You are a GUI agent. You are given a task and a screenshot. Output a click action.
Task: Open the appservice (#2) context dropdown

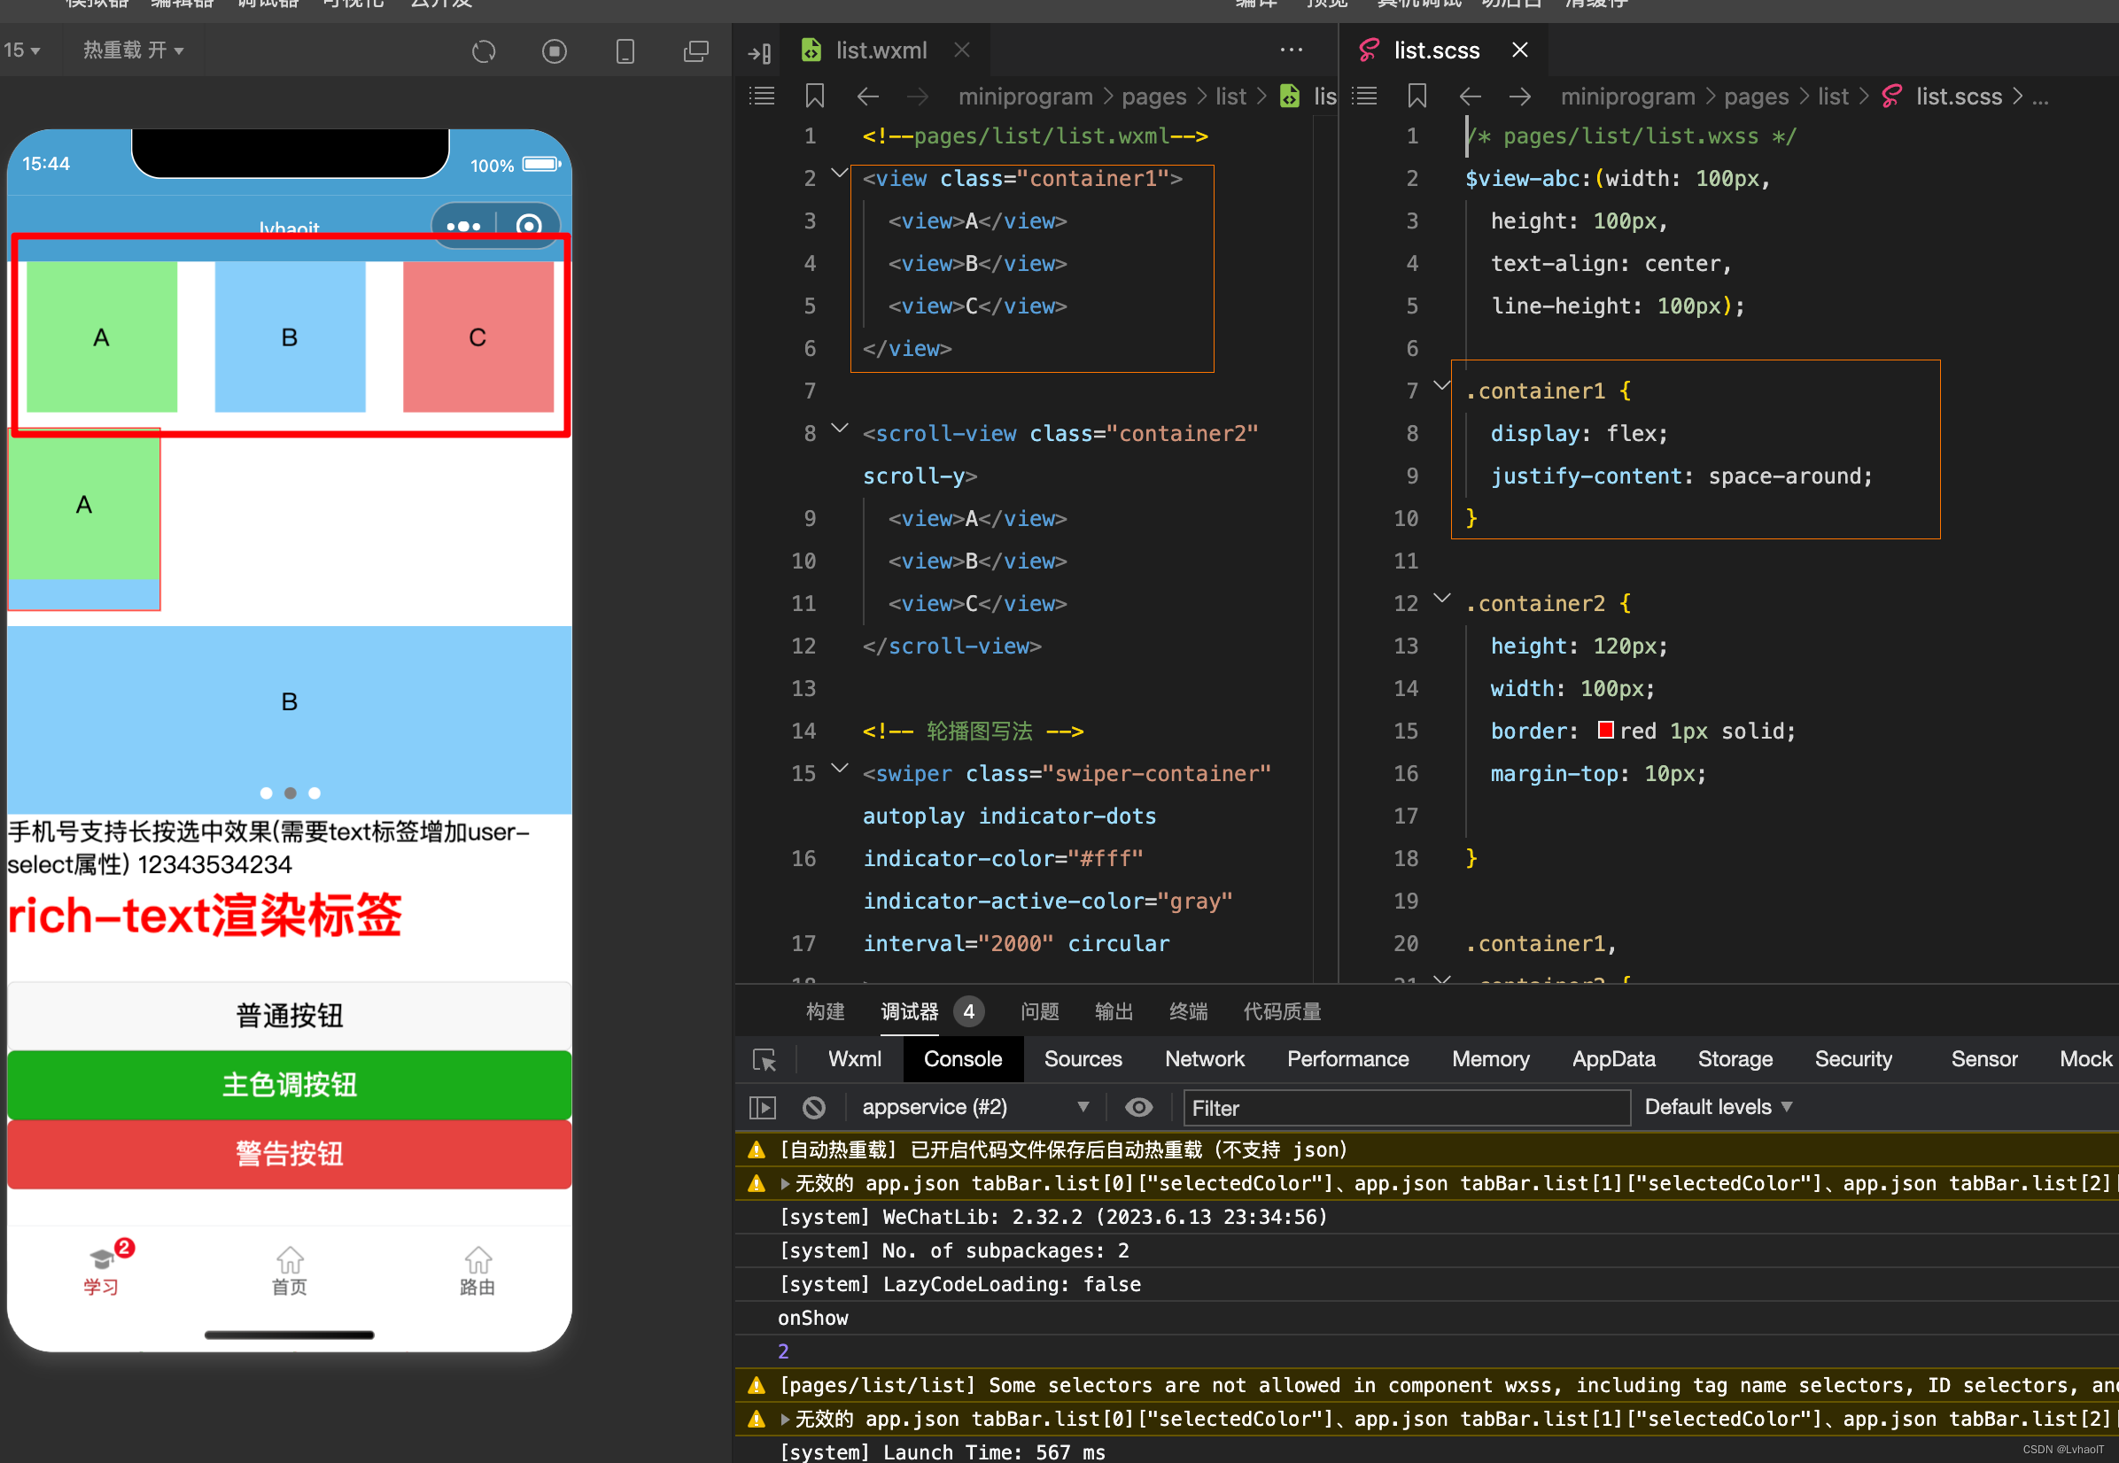[975, 1107]
